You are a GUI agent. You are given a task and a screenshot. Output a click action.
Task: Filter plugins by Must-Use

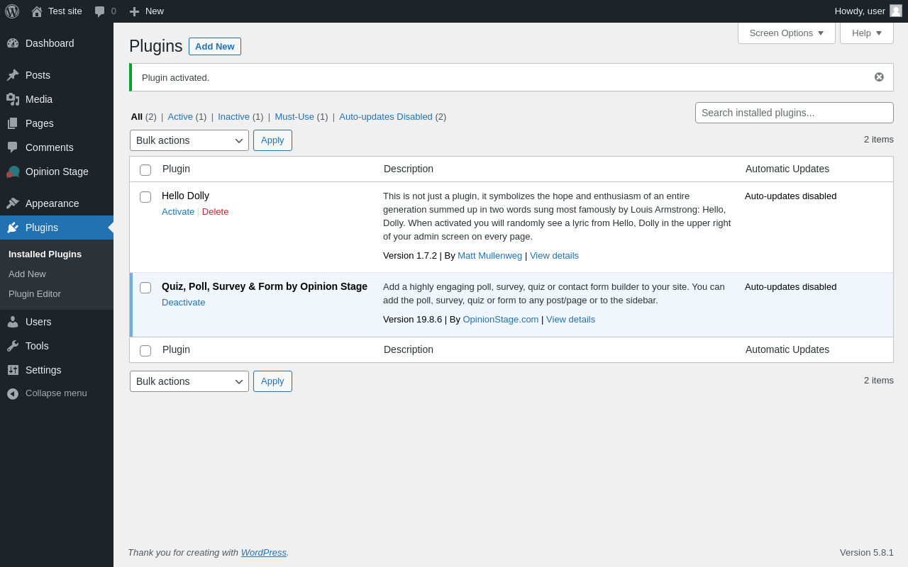[294, 116]
